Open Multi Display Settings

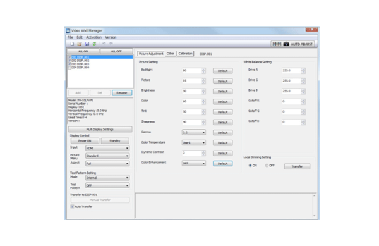point(100,130)
